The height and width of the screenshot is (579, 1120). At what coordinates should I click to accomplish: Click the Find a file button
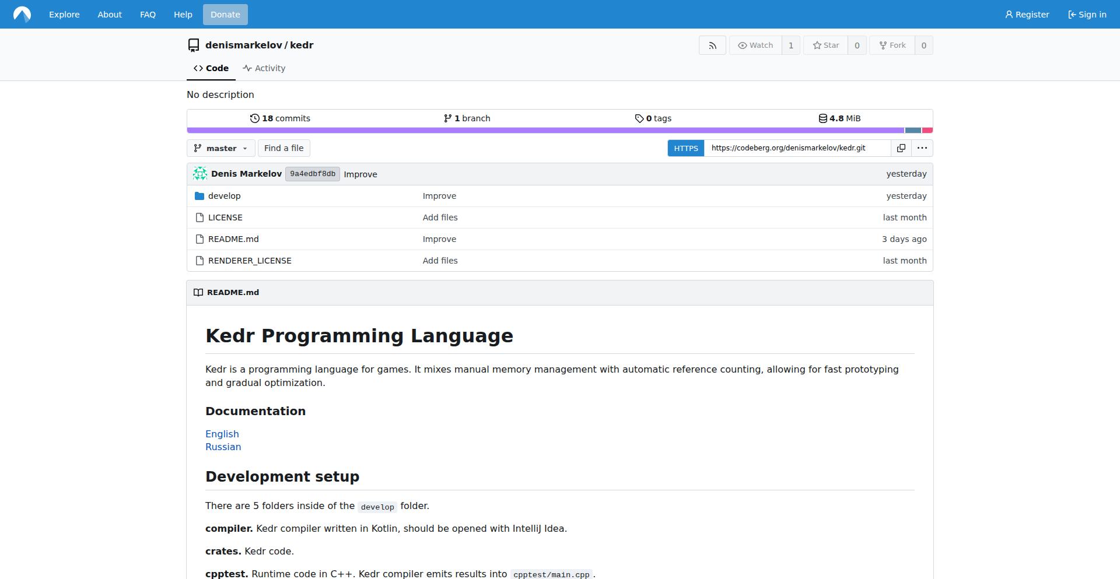tap(283, 148)
